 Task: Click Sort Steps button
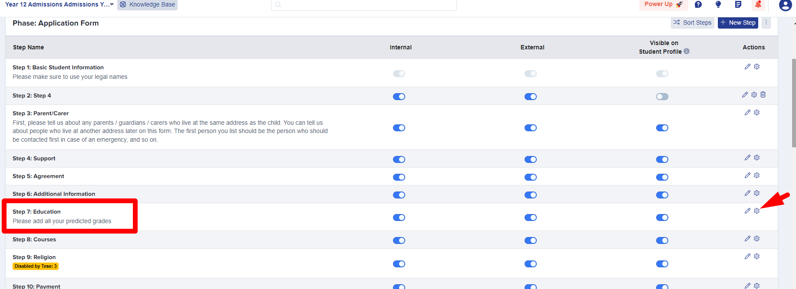pyautogui.click(x=693, y=23)
